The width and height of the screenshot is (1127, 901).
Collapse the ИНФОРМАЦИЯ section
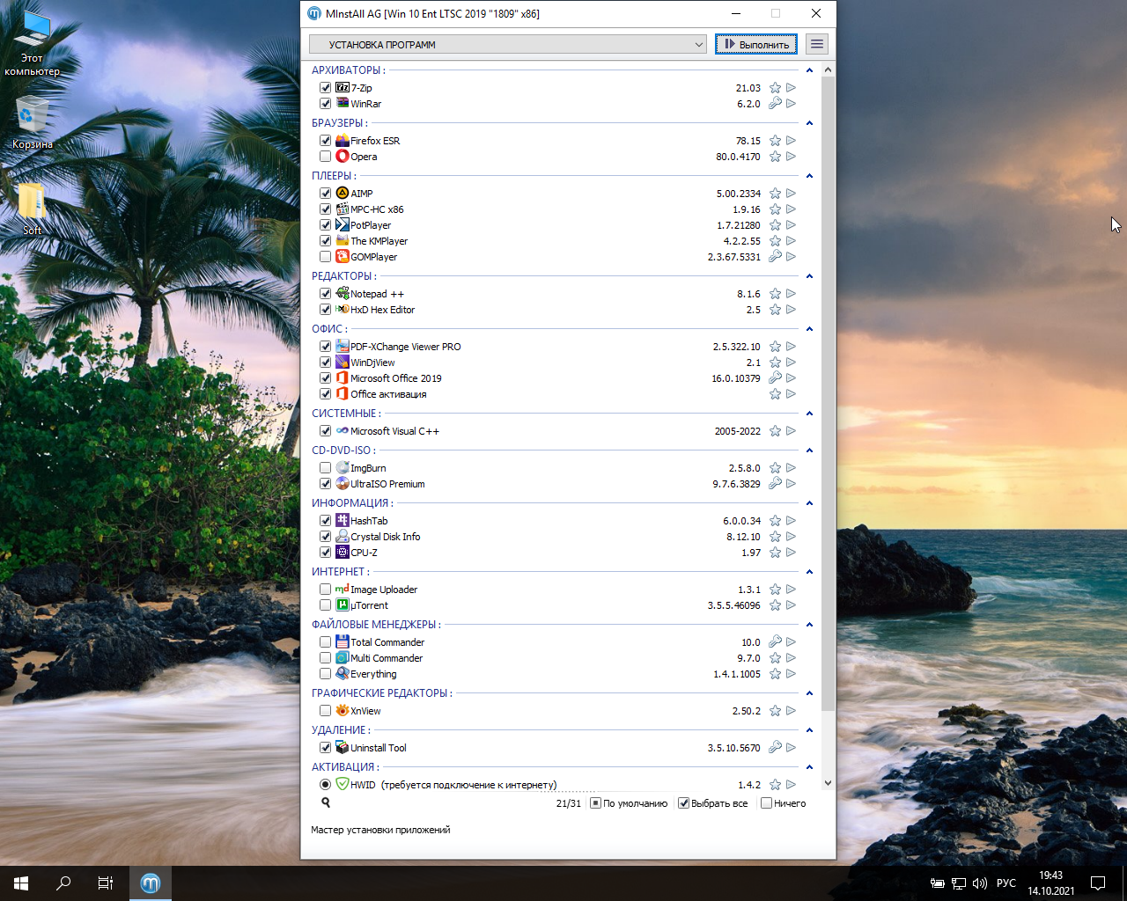coord(809,503)
